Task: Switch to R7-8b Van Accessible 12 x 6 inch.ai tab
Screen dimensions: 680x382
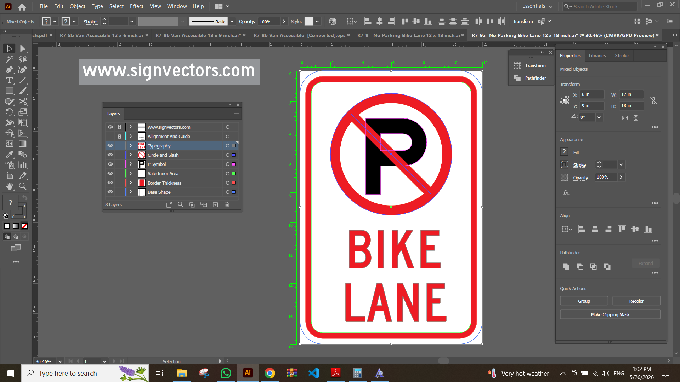Action: 101,35
